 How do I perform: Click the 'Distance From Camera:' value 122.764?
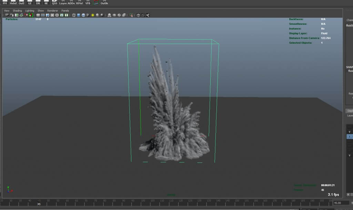tap(326, 38)
